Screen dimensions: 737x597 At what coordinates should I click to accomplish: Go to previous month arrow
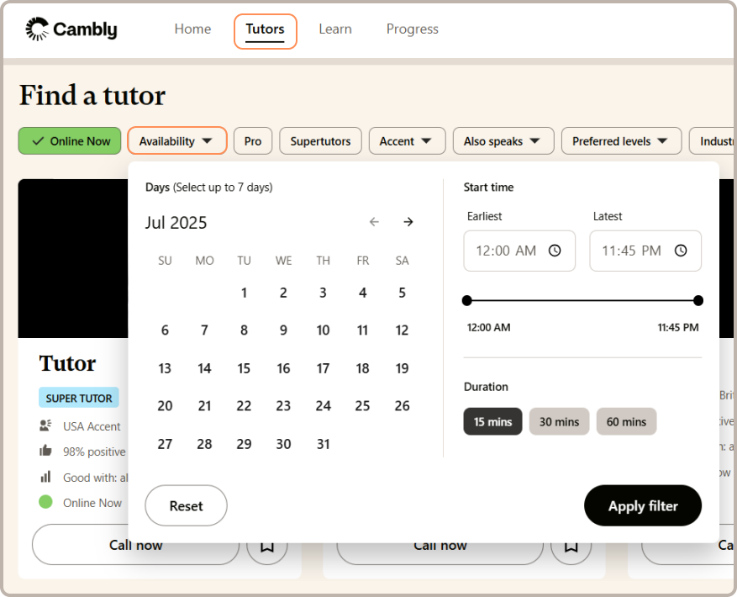point(374,222)
